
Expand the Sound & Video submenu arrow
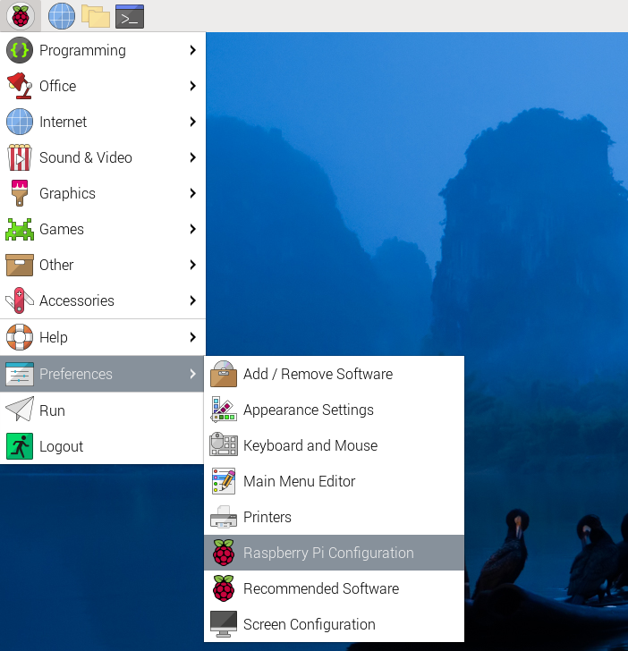[192, 157]
